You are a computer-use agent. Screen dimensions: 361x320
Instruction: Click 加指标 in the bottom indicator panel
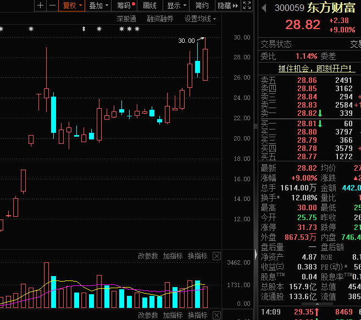point(173,315)
